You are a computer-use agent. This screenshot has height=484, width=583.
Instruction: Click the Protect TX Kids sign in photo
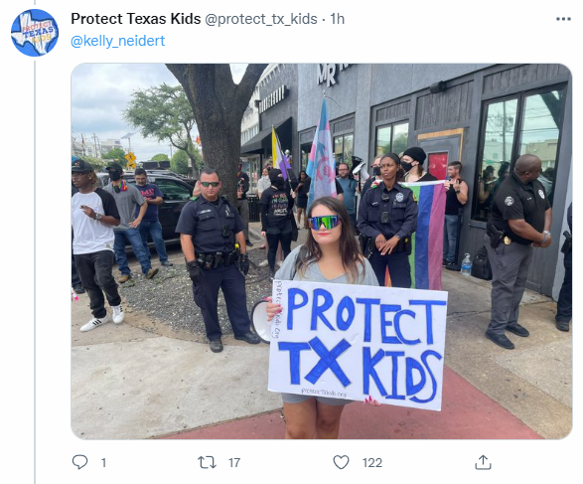pyautogui.click(x=359, y=344)
